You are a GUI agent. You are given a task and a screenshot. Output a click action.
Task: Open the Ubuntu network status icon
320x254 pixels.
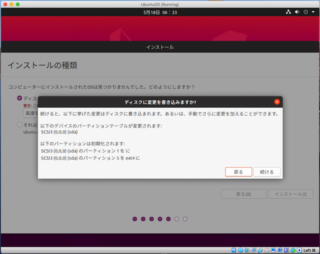(x=288, y=12)
